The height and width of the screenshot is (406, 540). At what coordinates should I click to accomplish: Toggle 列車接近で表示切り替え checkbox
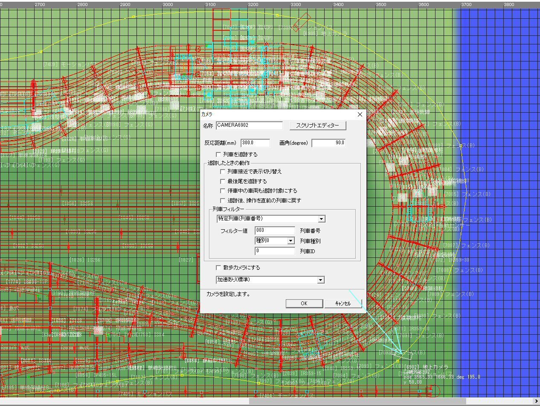pos(223,172)
